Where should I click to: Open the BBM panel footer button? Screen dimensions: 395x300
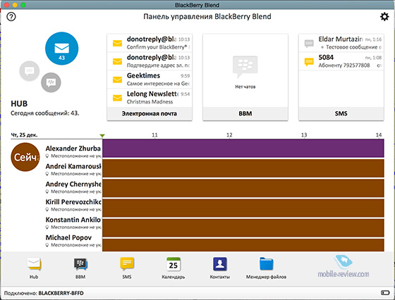coord(245,113)
